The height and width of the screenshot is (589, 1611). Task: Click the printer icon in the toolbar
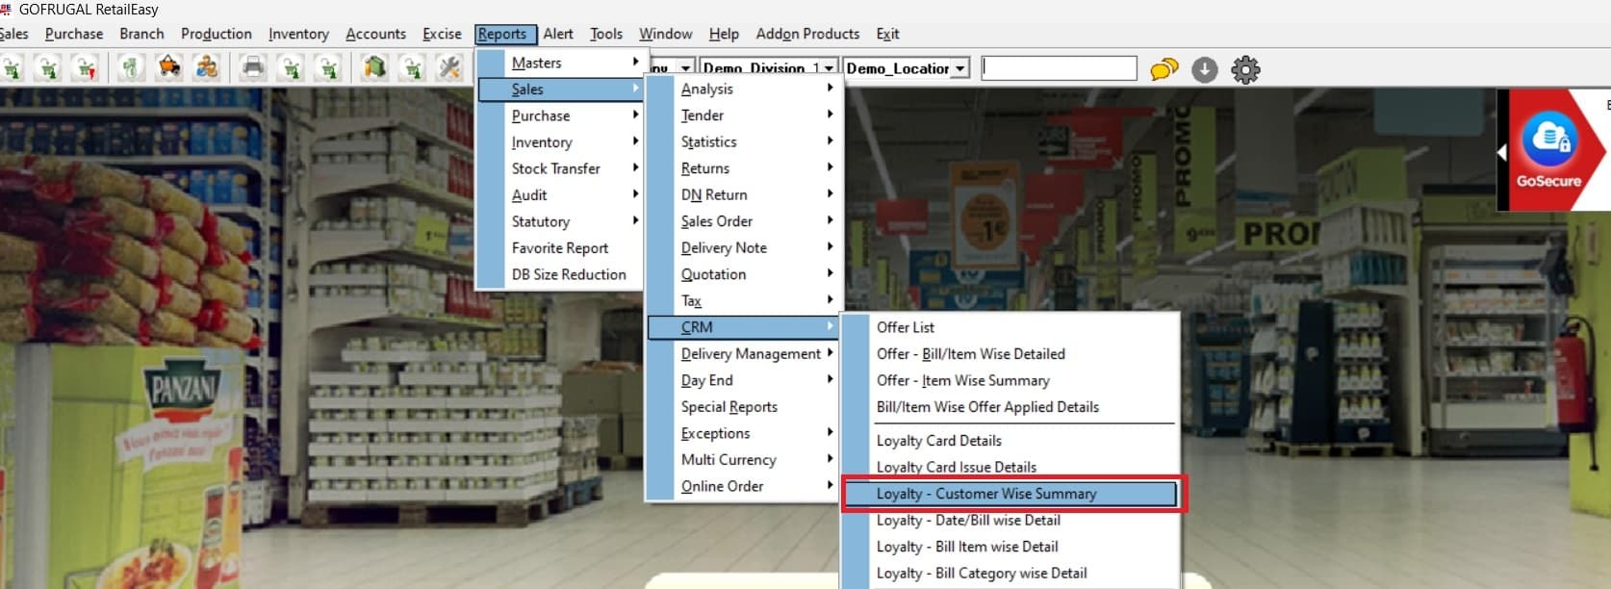pos(252,68)
